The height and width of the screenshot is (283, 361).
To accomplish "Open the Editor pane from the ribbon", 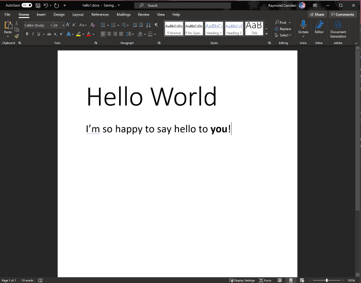I will [x=319, y=26].
